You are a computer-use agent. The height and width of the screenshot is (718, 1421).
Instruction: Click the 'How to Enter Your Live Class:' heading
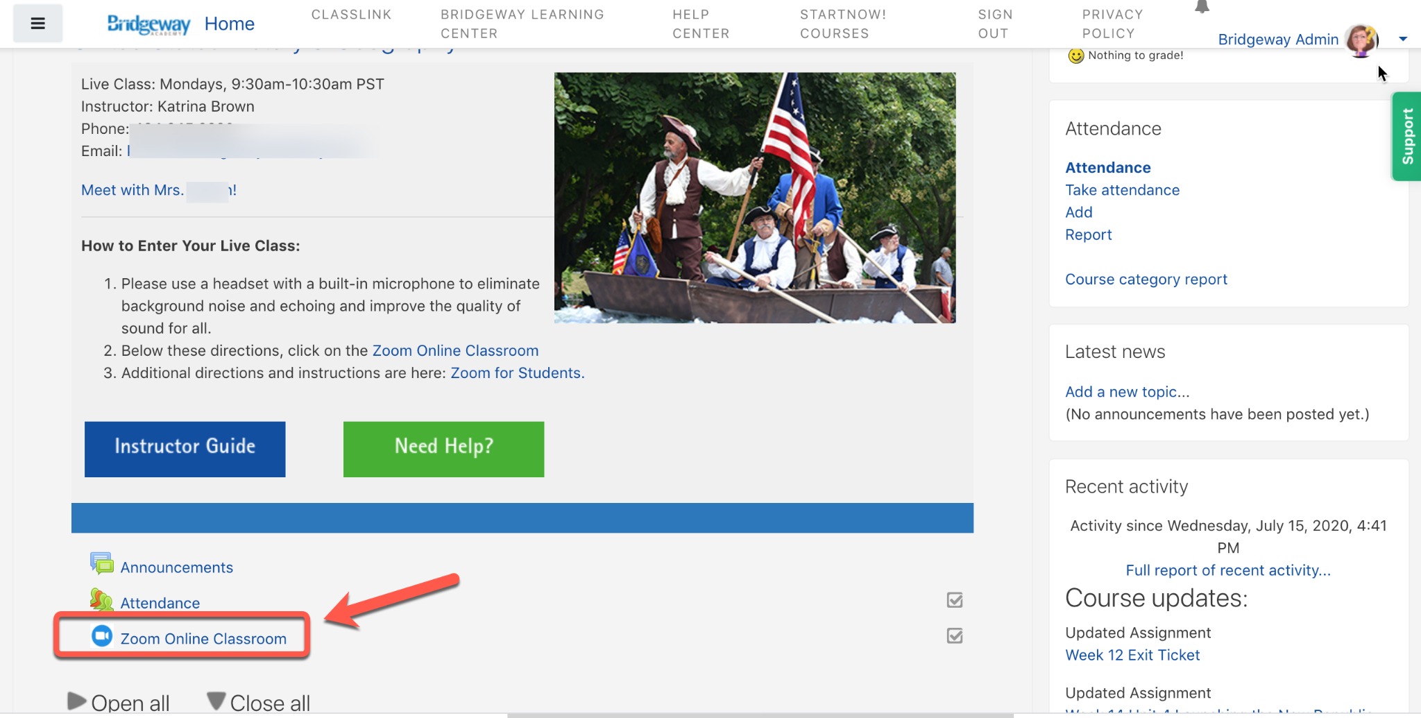coord(191,246)
